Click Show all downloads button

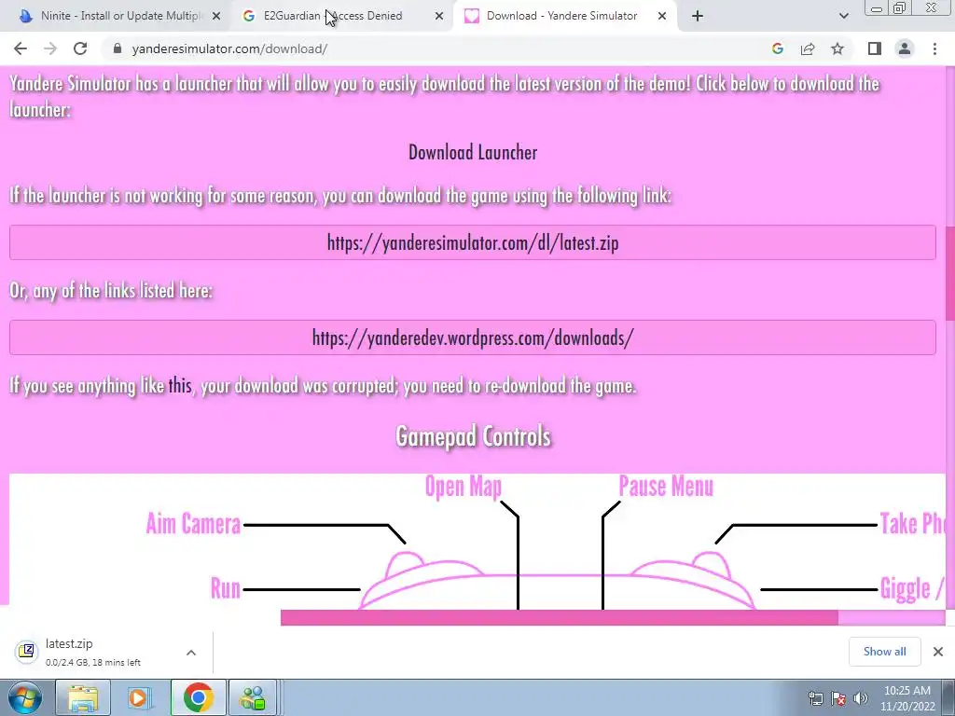coord(884,652)
